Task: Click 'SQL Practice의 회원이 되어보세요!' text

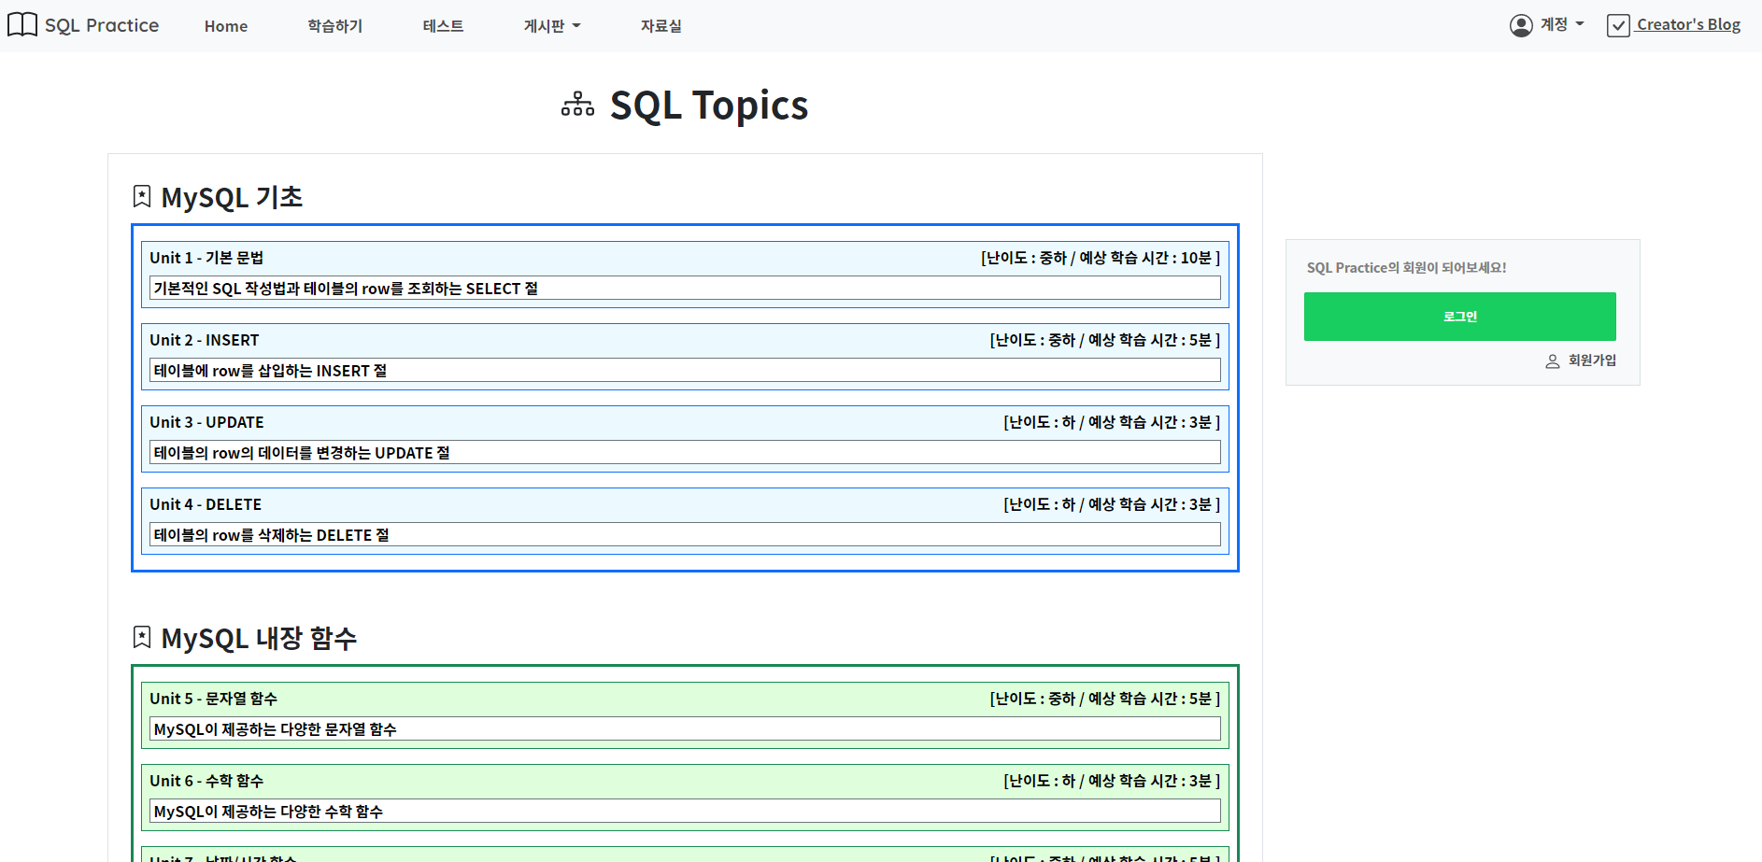Action: click(1406, 268)
